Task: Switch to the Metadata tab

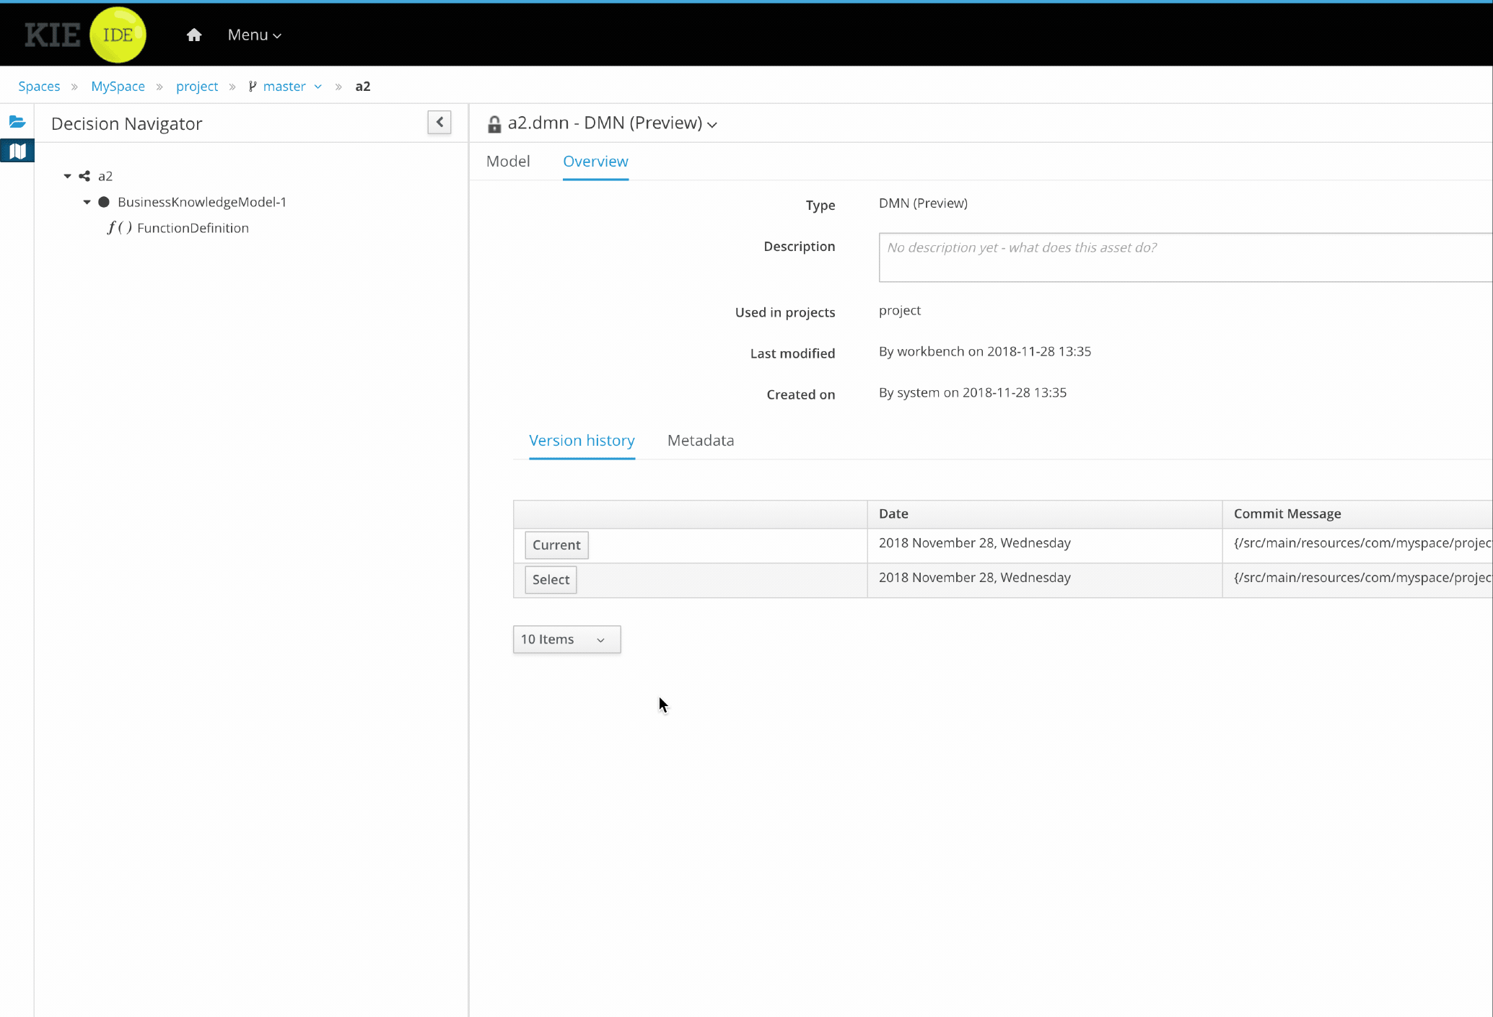Action: pos(700,441)
